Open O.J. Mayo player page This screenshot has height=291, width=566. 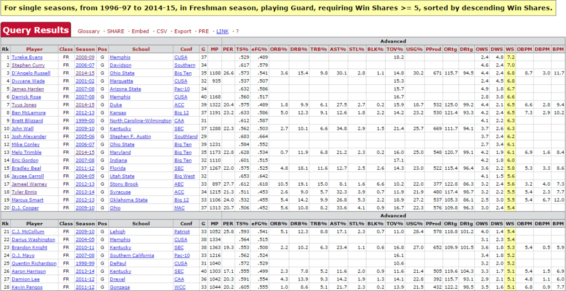coord(23,255)
